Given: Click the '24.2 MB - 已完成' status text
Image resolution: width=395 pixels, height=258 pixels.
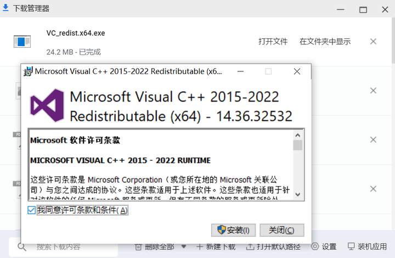Looking at the screenshot, I should pos(74,52).
